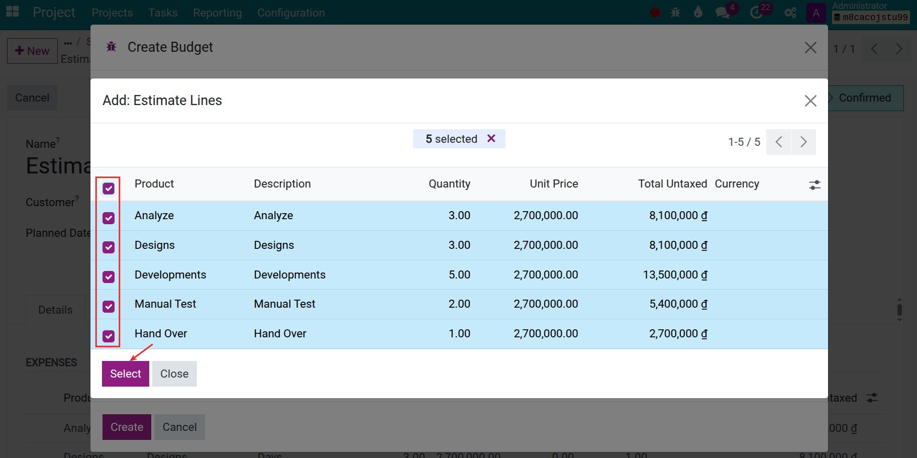Click quantity 1.00 in Hand Over row

(459, 333)
